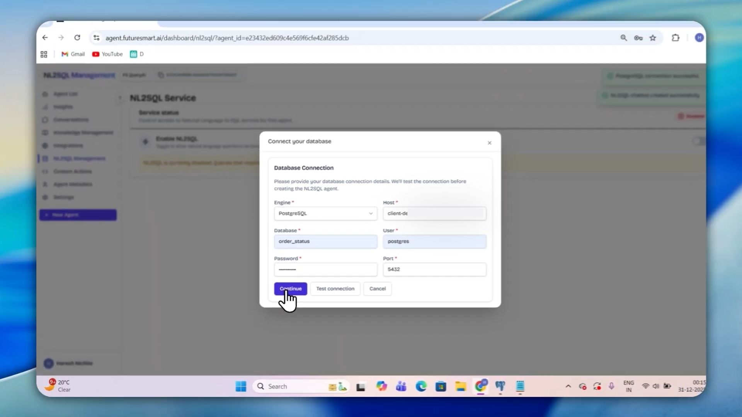This screenshot has width=742, height=417.
Task: Open volume control in system tray
Action: (655, 386)
